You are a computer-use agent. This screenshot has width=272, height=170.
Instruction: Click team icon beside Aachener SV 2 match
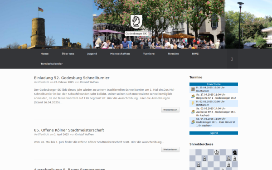coord(193,112)
